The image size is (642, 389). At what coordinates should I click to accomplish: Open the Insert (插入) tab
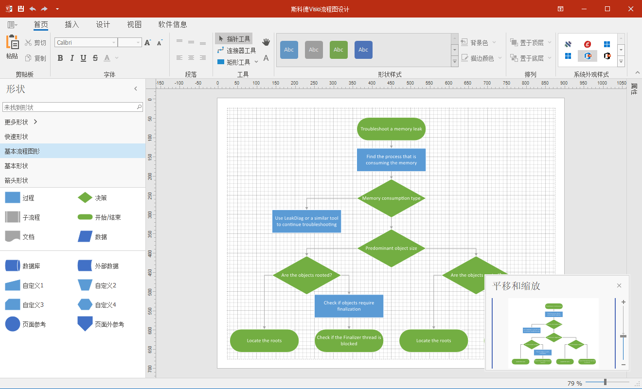(72, 24)
